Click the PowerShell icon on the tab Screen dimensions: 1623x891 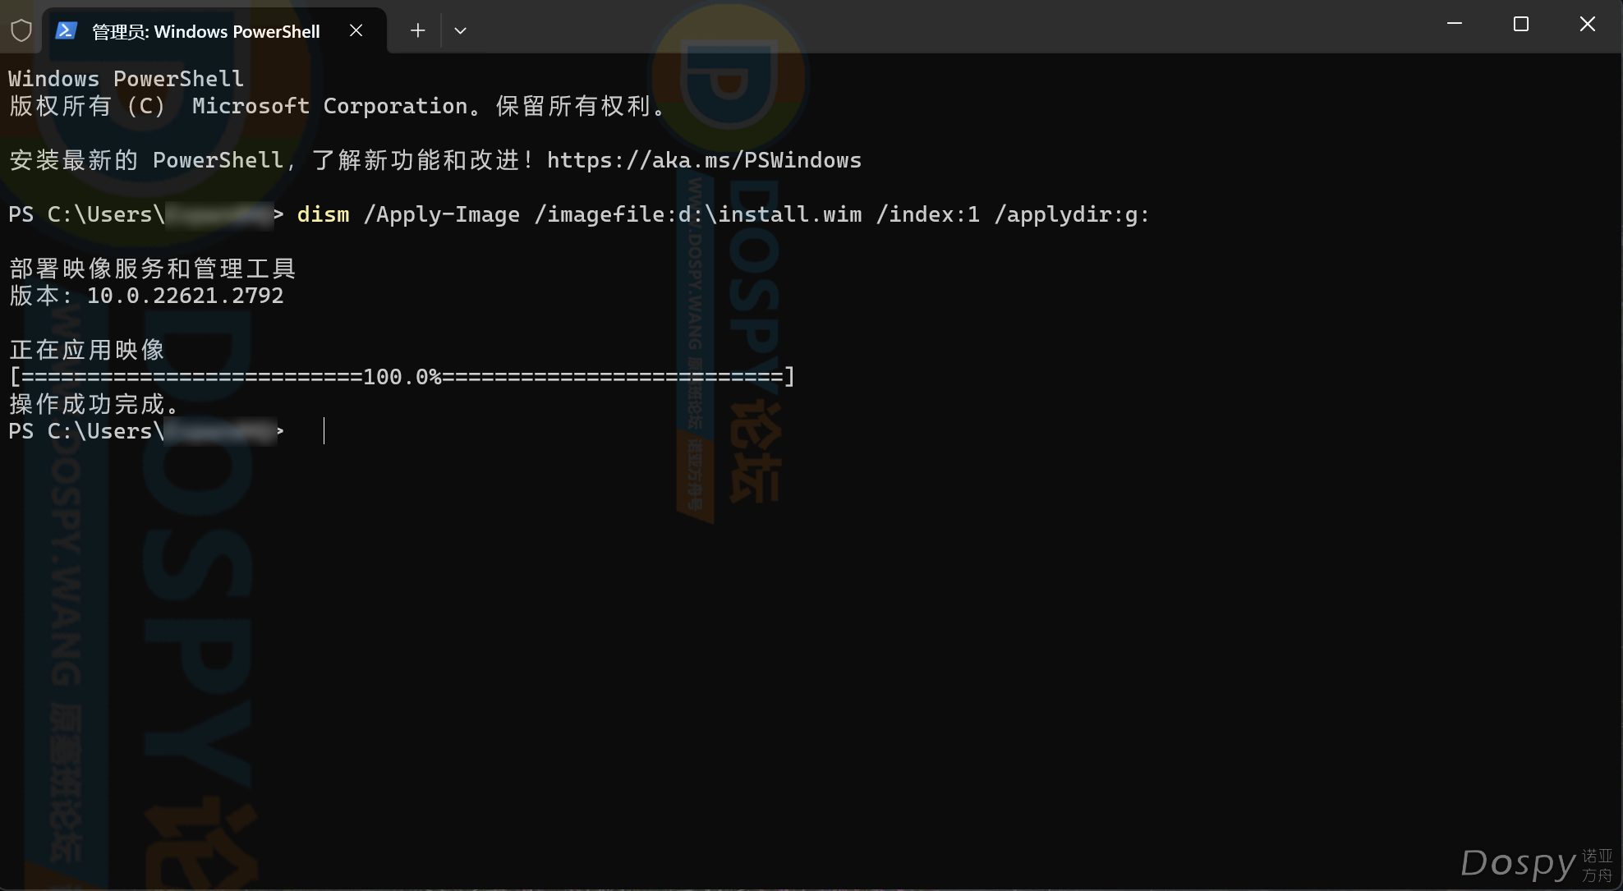coord(66,30)
